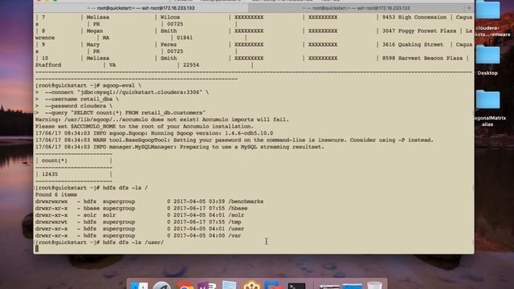Click '3047 Foggy Forest Plaza' address
514x289 pixels.
pyautogui.click(x=419, y=31)
